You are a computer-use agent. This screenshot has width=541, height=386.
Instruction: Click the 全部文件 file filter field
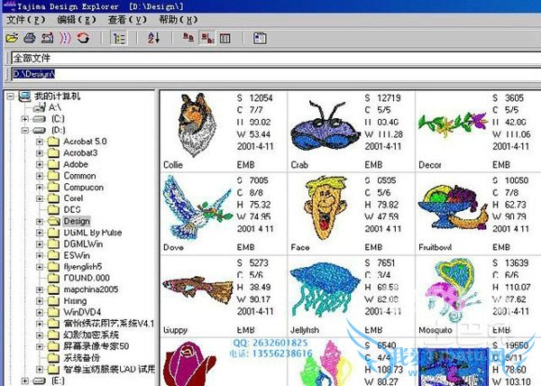tap(275, 58)
